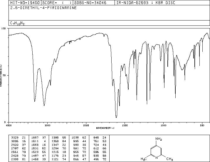Click the C7H10N2 molecular formula
Screen dimensions: 210x162
[17, 23]
